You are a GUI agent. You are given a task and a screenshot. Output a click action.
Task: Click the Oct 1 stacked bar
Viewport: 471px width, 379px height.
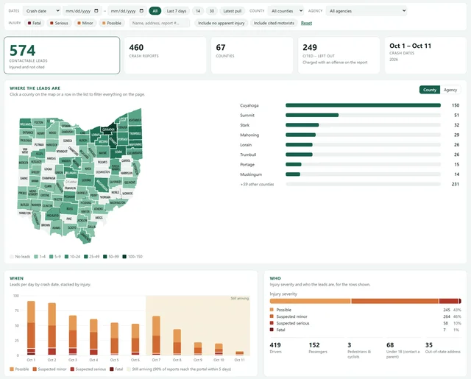click(31, 328)
